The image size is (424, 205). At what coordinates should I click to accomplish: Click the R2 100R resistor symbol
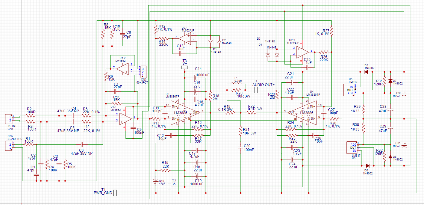point(31,116)
